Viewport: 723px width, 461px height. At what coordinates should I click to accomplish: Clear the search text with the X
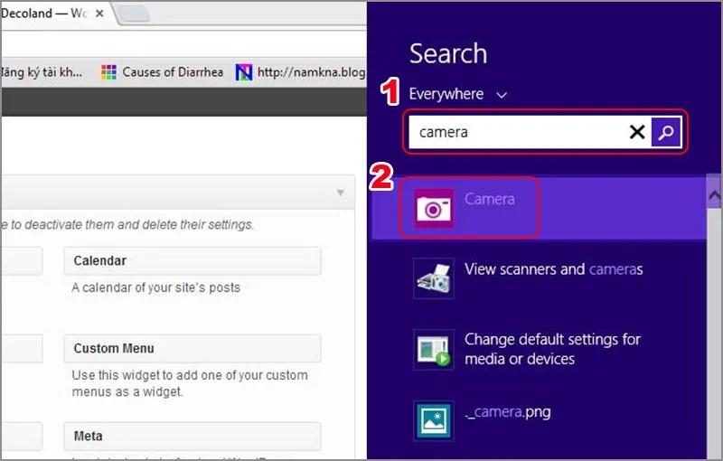[x=637, y=133]
